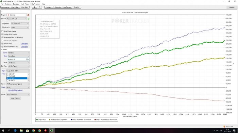
Task: Click the Clear All Filters Above link
Action: [15, 90]
